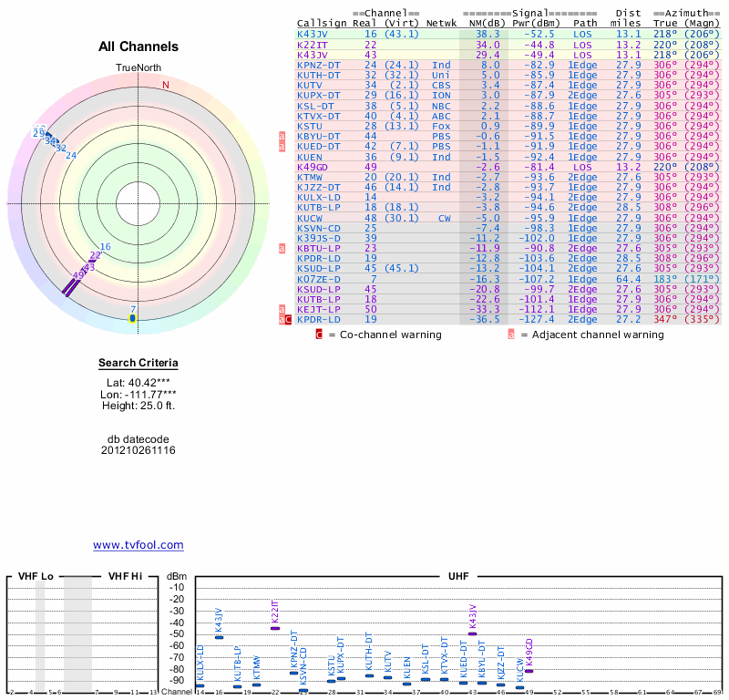Click the red co-channel warning legend icon

[319, 335]
